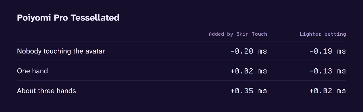Select the −0.13 ms value
Viewport: 363px width, 112px height.
point(328,71)
